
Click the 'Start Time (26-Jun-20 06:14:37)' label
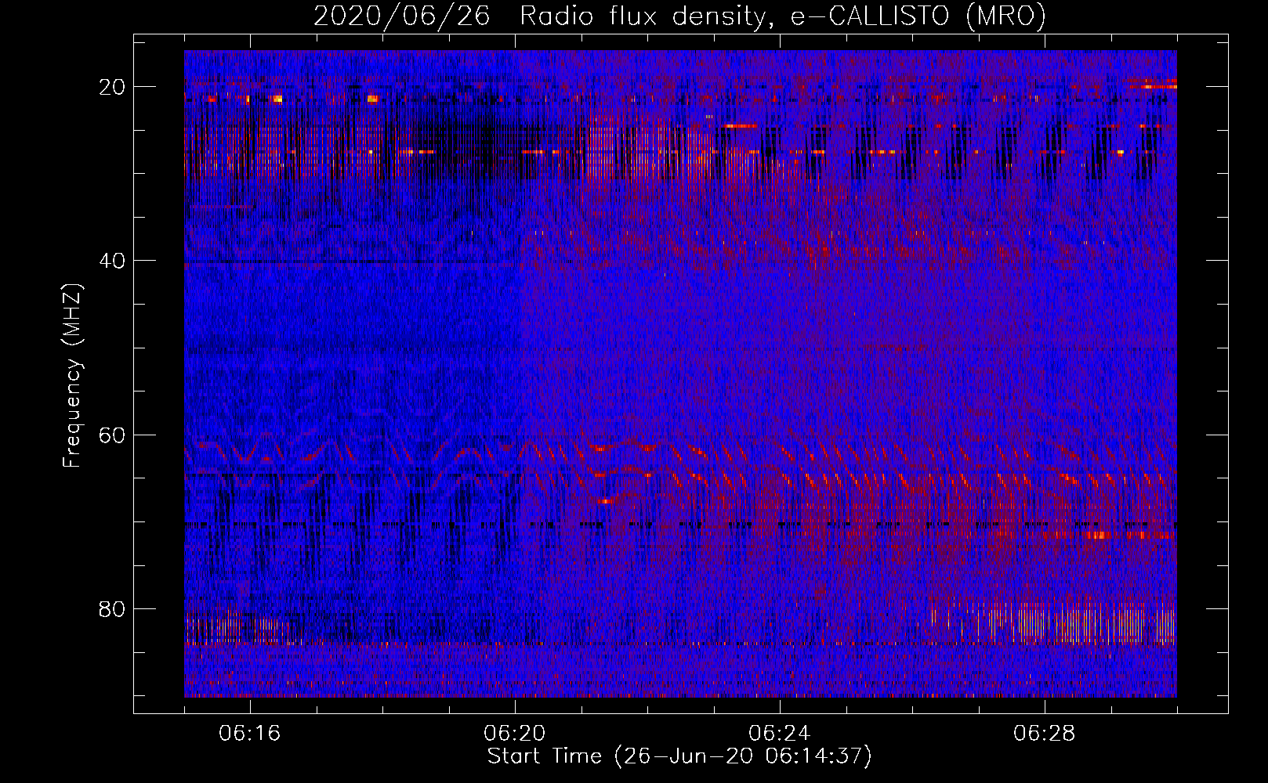pos(679,756)
